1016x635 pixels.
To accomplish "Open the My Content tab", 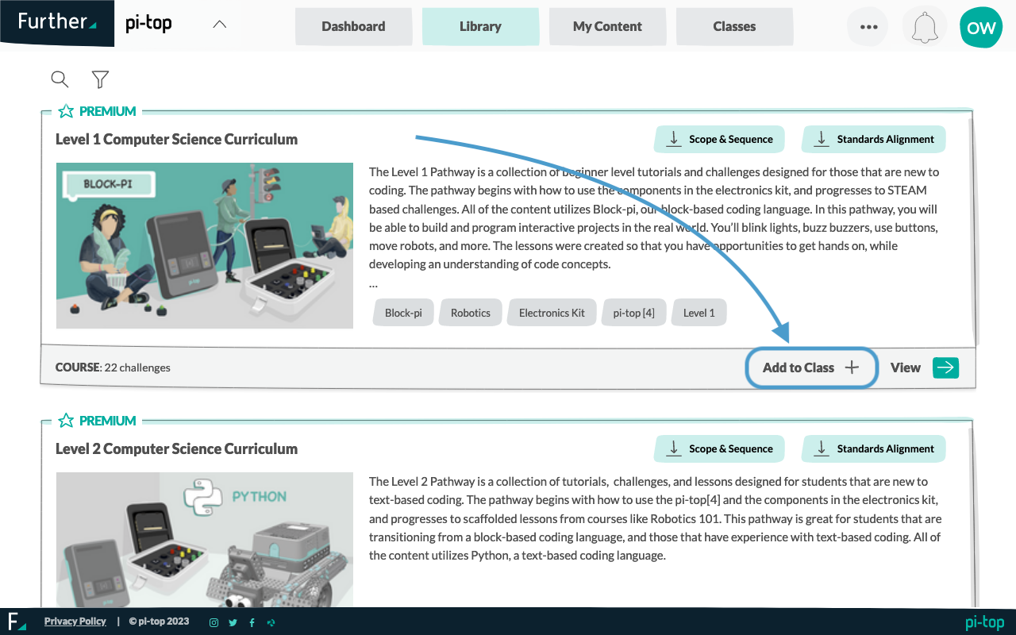I will point(607,26).
